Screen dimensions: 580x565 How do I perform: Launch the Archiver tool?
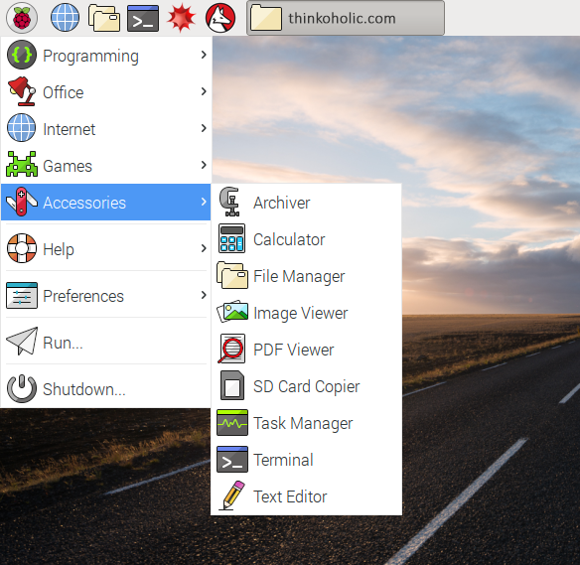tap(306, 203)
